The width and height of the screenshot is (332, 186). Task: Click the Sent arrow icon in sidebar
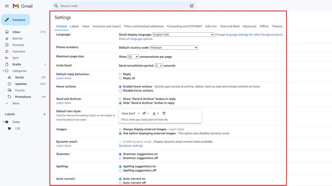7,58
